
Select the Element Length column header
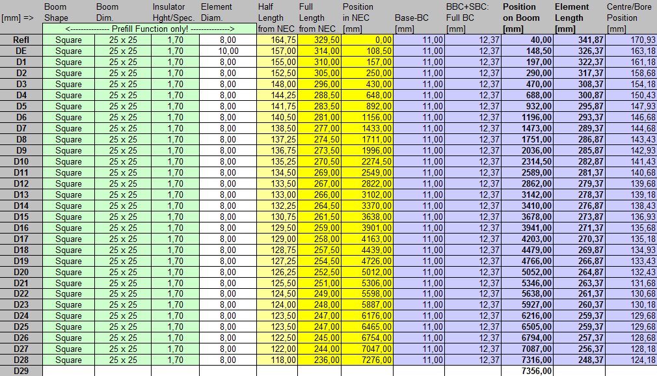[578, 18]
